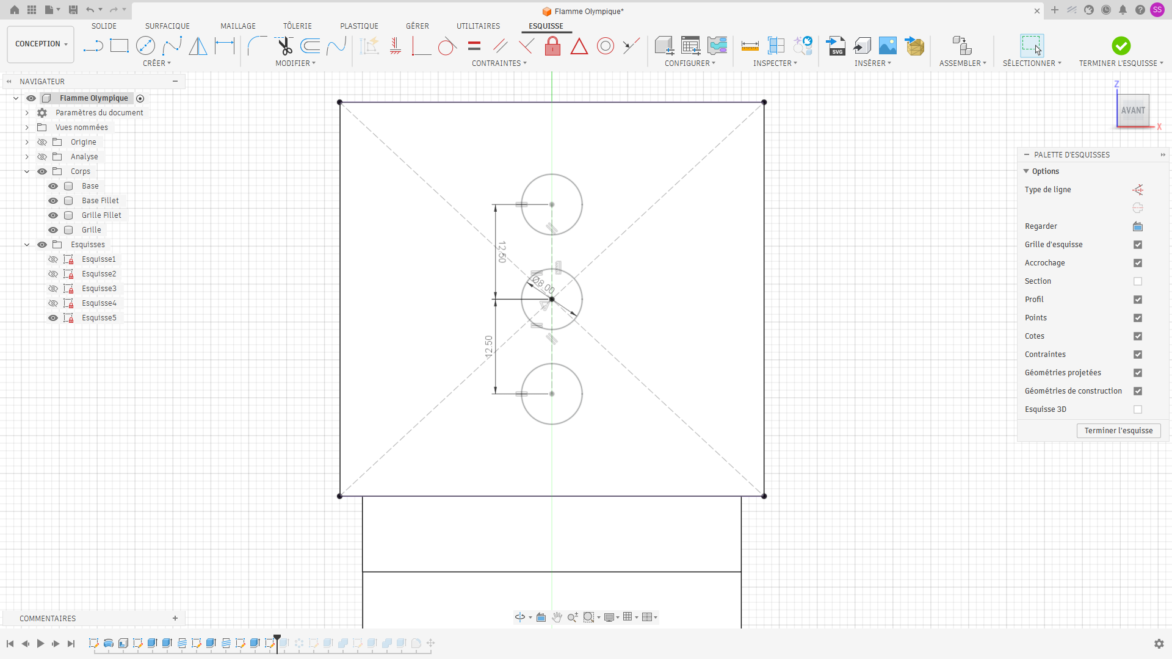Image resolution: width=1172 pixels, height=659 pixels.
Task: Select the Mirror tool
Action: coord(198,46)
